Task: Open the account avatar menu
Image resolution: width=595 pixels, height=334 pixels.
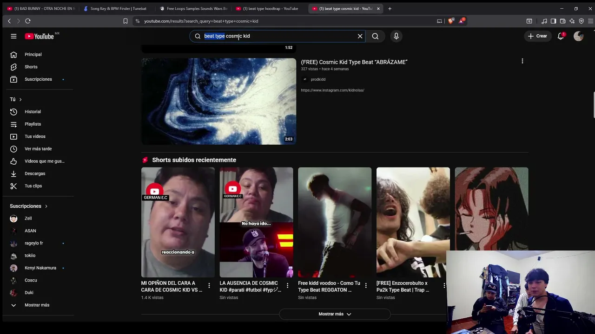Action: [578, 36]
